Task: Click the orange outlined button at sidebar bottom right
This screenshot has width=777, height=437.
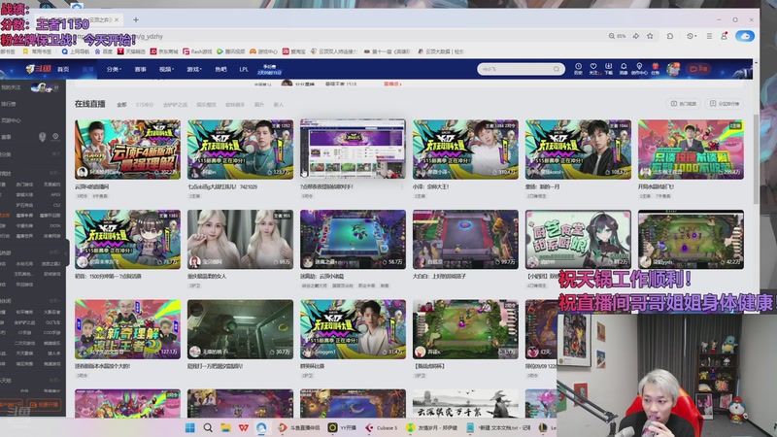Action: (45, 404)
